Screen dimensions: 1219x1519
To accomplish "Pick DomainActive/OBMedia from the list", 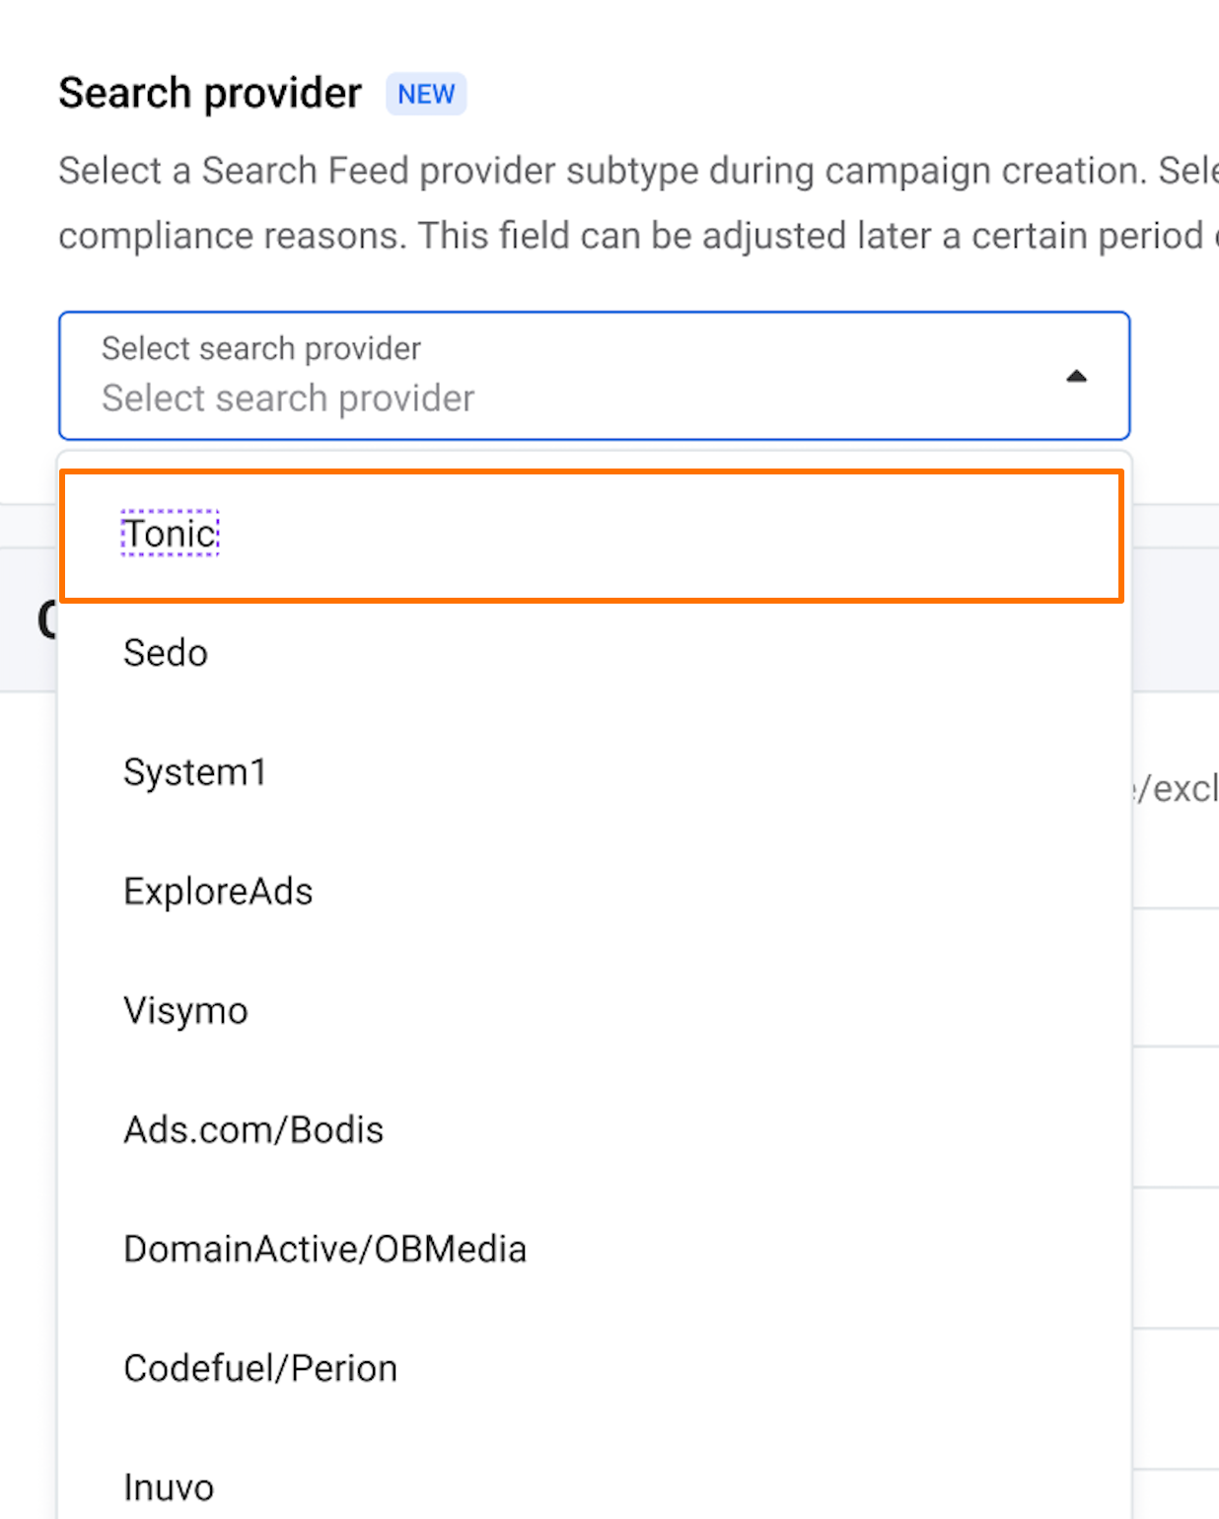I will coord(324,1250).
